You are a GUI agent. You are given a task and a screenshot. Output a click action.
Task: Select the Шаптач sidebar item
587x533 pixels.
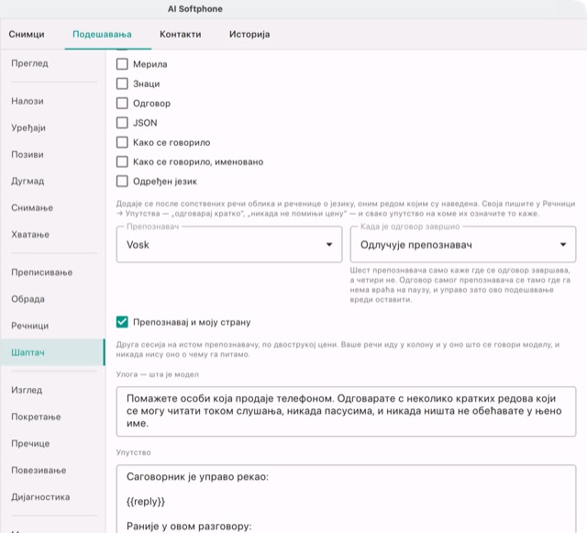pyautogui.click(x=52, y=352)
